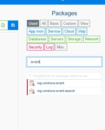Select the All packages filter
The height and width of the screenshot is (130, 105).
click(x=44, y=23)
